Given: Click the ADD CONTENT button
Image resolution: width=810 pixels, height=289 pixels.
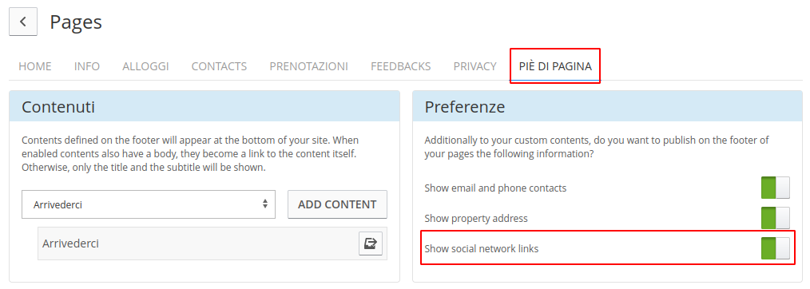Looking at the screenshot, I should (x=337, y=204).
